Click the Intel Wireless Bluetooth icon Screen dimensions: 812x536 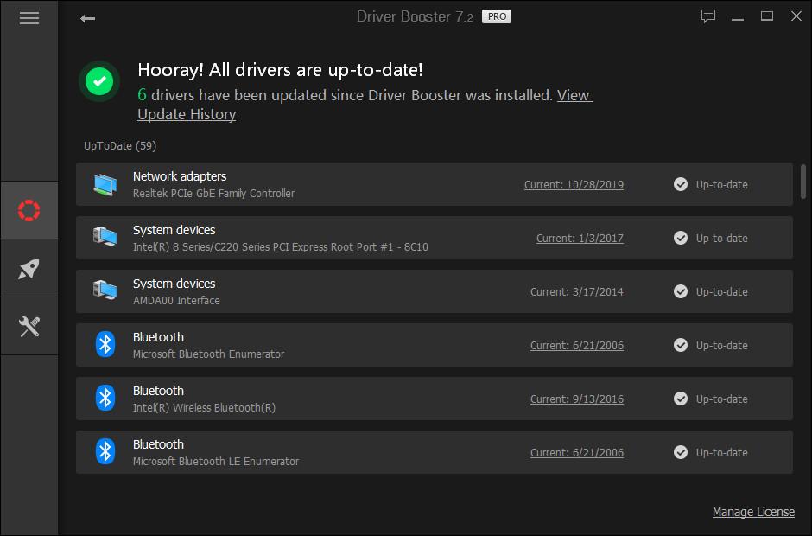(105, 399)
